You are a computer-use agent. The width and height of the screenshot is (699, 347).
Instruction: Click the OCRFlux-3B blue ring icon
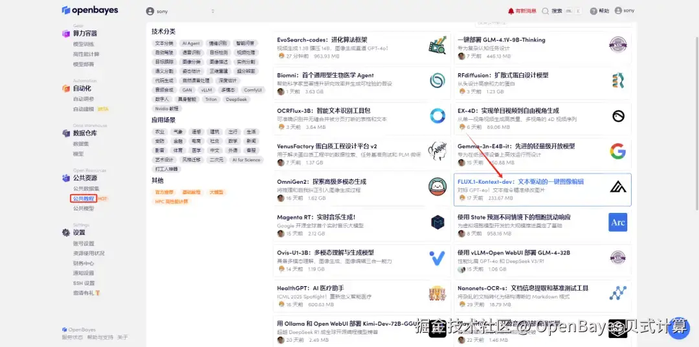coord(438,116)
